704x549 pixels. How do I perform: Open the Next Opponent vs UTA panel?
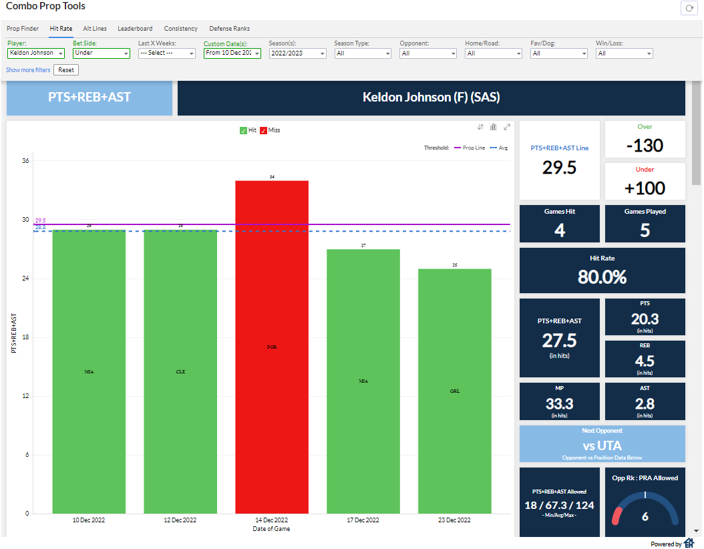[x=602, y=443]
